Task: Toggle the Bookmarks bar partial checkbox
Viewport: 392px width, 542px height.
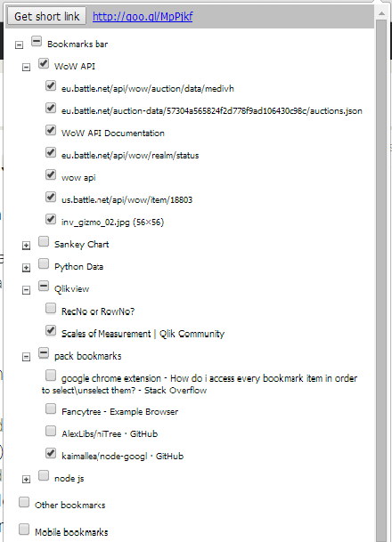Action: (37, 41)
